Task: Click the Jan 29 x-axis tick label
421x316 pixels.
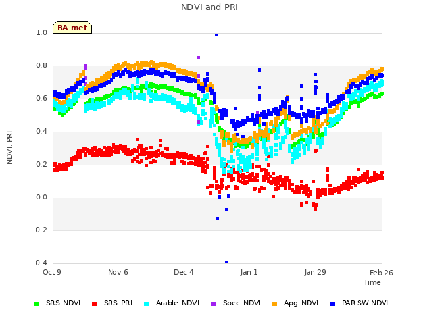Action: (x=315, y=272)
